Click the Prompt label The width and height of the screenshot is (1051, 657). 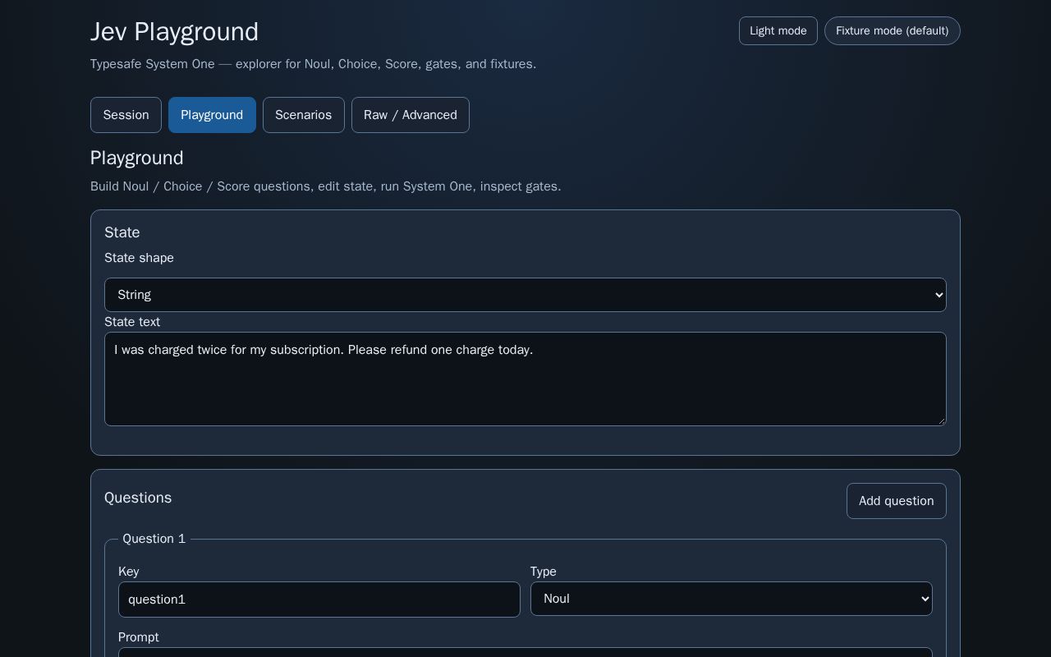coord(139,637)
